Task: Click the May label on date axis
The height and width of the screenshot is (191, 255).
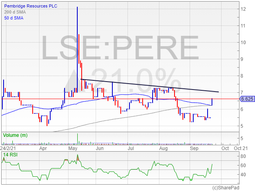Action: (73, 148)
